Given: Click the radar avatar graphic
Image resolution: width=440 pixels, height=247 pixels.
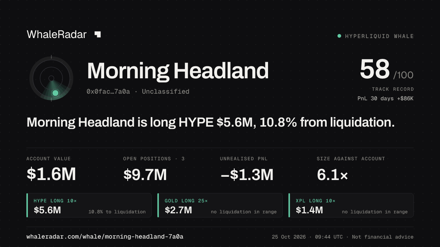Looking at the screenshot, I should (x=51, y=78).
